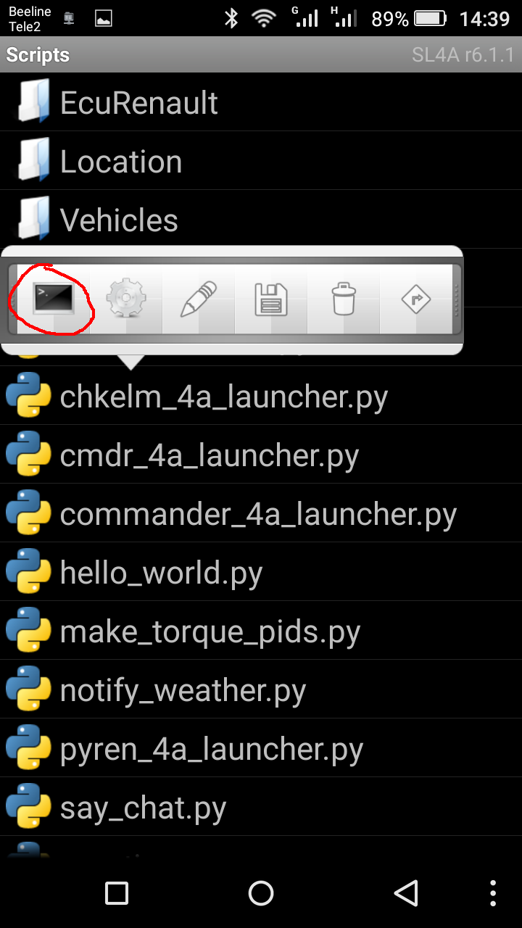Tap the pencil edit icon
Viewport: 522px width, 928px height.
click(199, 299)
